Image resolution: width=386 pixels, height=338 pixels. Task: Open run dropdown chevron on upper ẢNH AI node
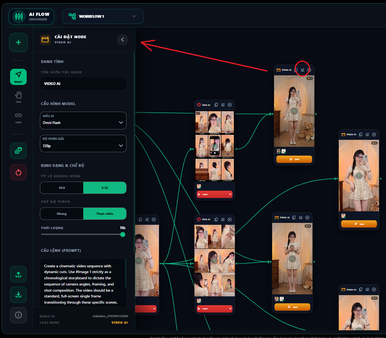pyautogui.click(x=230, y=194)
